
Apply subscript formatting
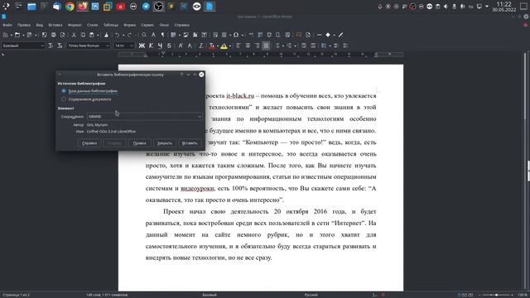190,46
